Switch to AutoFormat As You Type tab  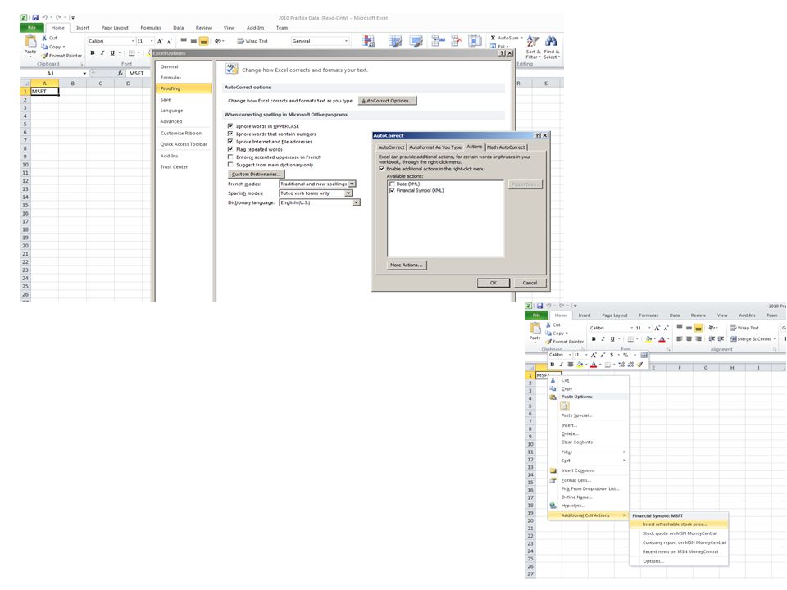click(435, 147)
